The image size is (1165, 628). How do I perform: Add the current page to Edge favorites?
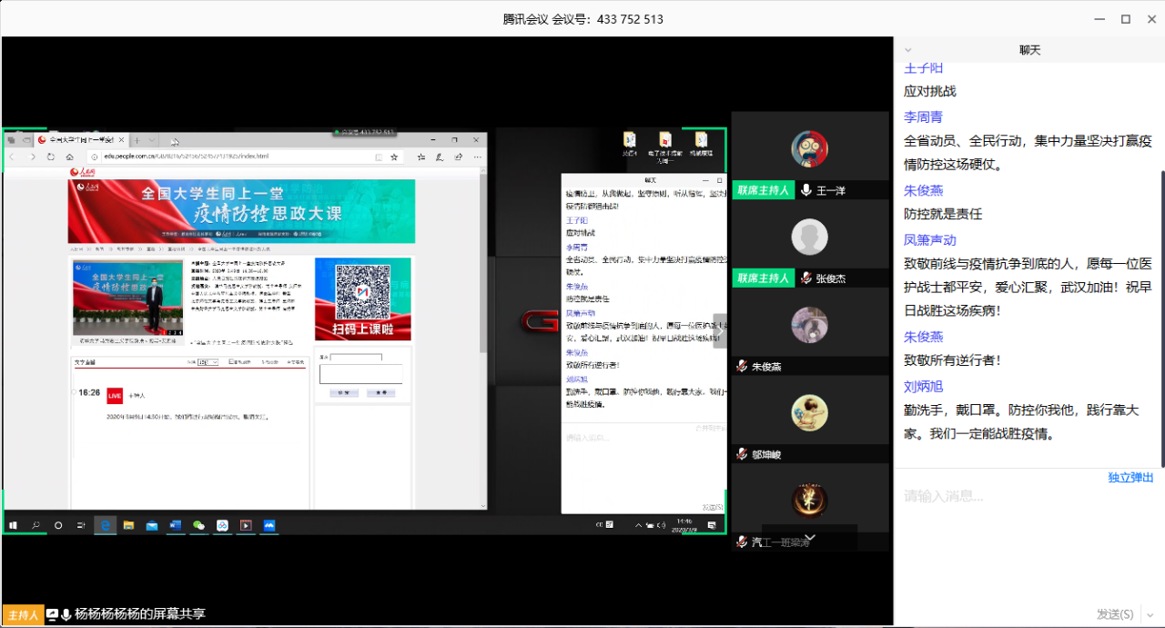pyautogui.click(x=394, y=156)
